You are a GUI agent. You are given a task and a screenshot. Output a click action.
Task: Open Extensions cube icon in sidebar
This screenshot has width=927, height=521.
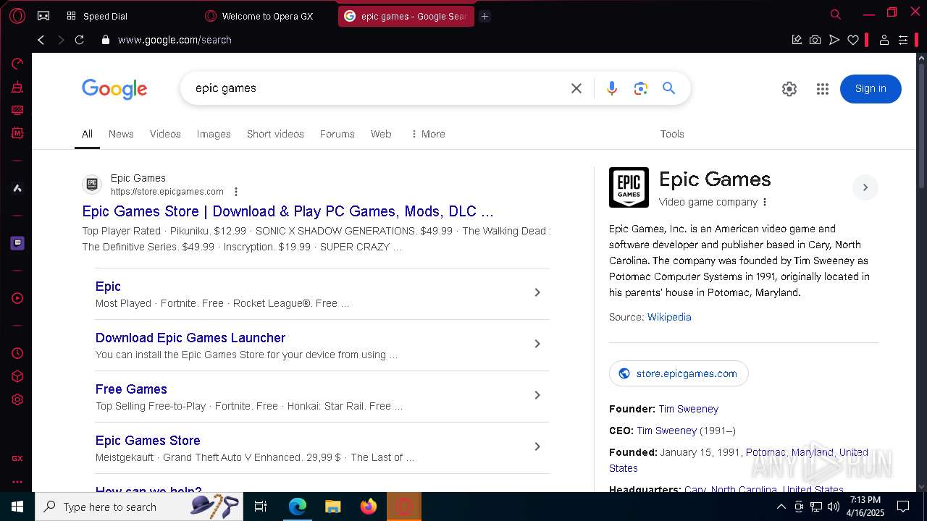tap(17, 376)
